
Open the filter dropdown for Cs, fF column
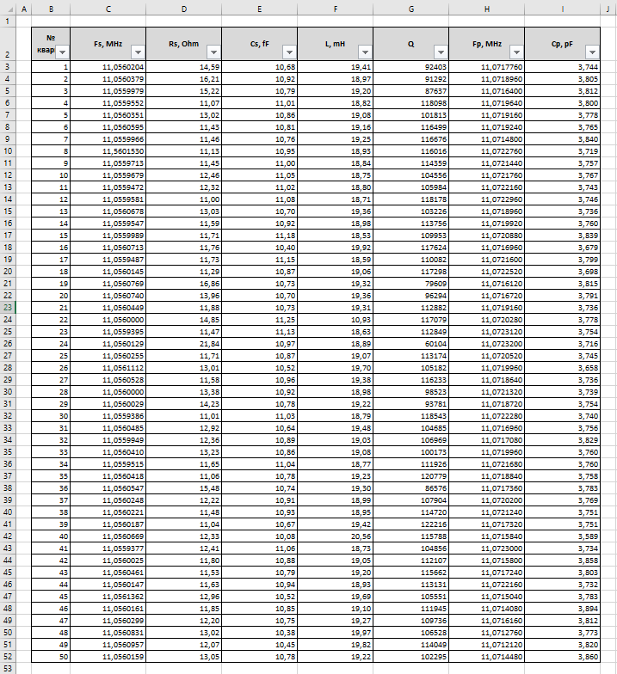coord(289,52)
